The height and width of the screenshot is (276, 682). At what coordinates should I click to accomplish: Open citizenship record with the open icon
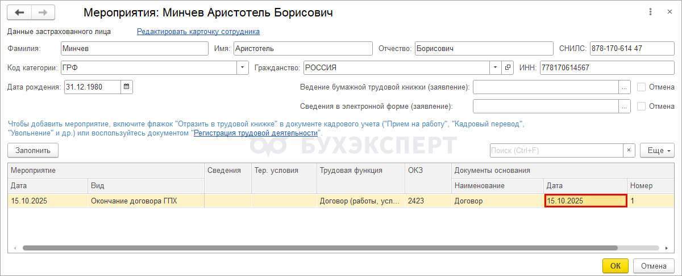[x=508, y=67]
